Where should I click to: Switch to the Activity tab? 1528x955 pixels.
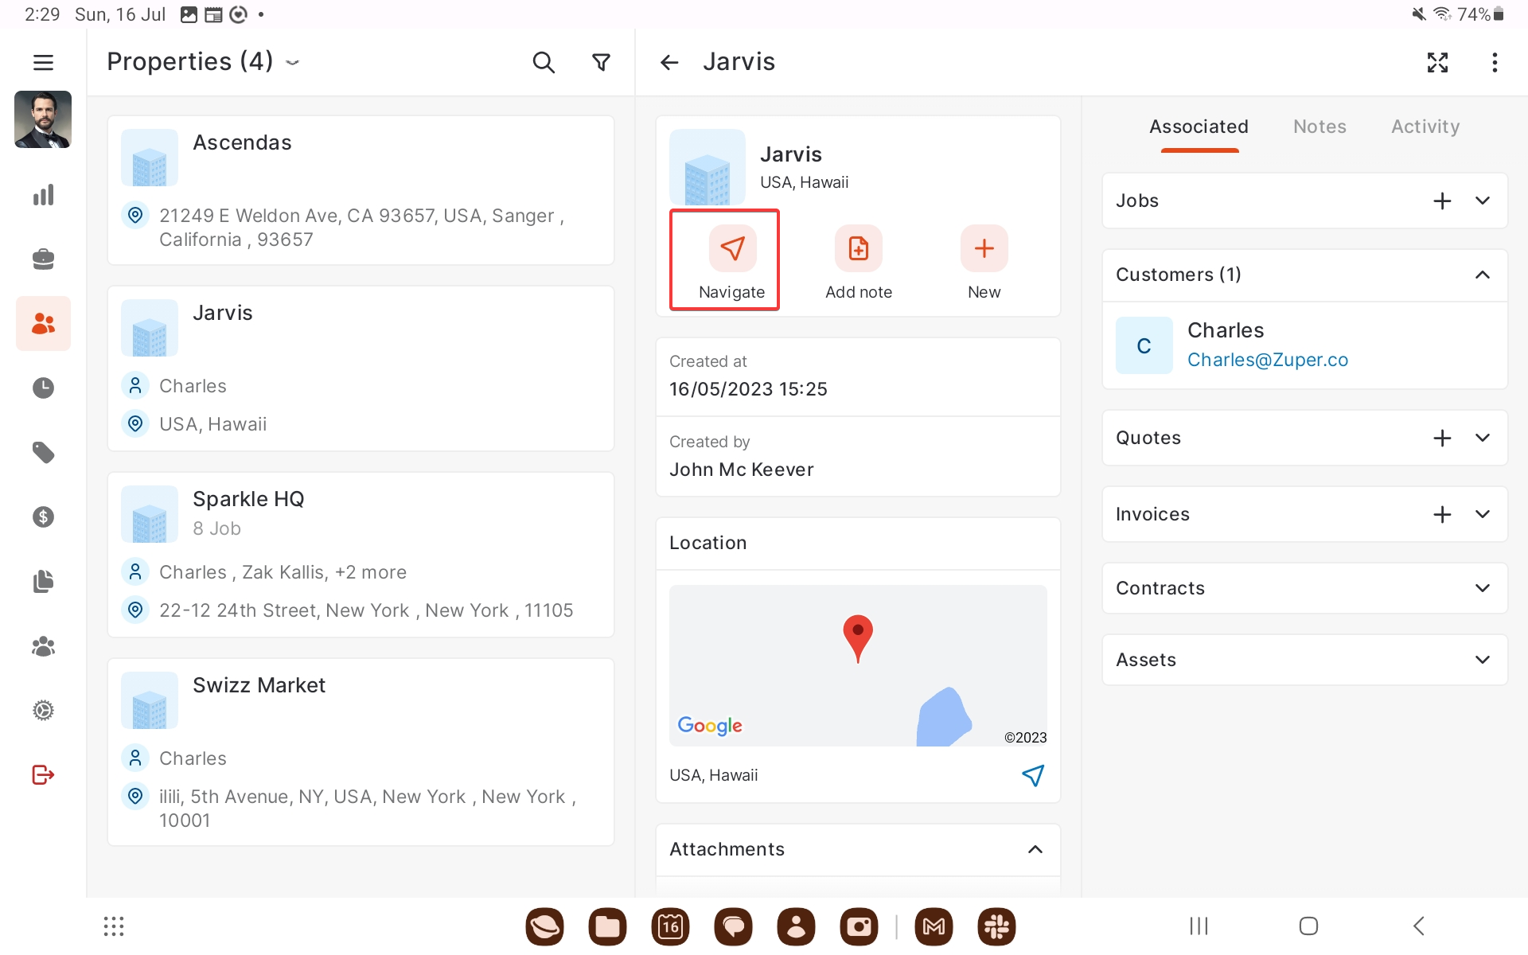tap(1425, 127)
